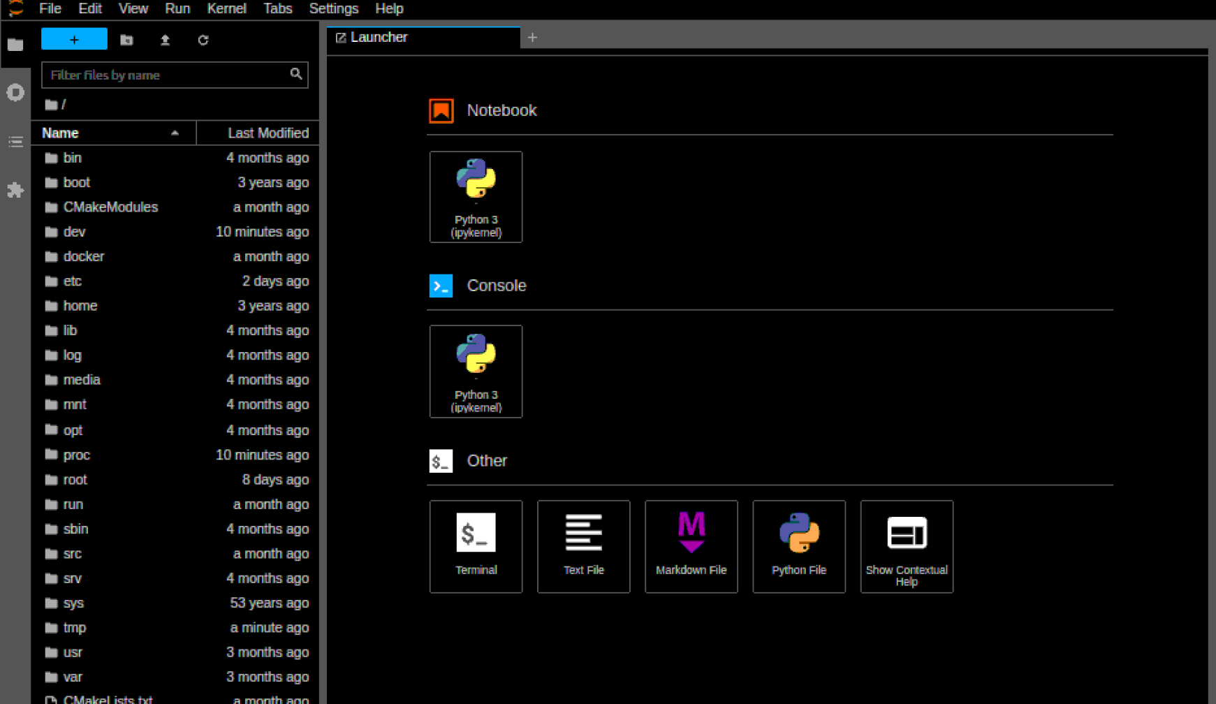The height and width of the screenshot is (704, 1216).
Task: Select the boot folder
Action: click(175, 182)
